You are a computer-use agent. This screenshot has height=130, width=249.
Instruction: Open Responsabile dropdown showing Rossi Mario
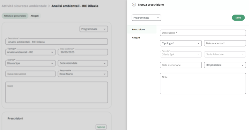tap(83, 74)
